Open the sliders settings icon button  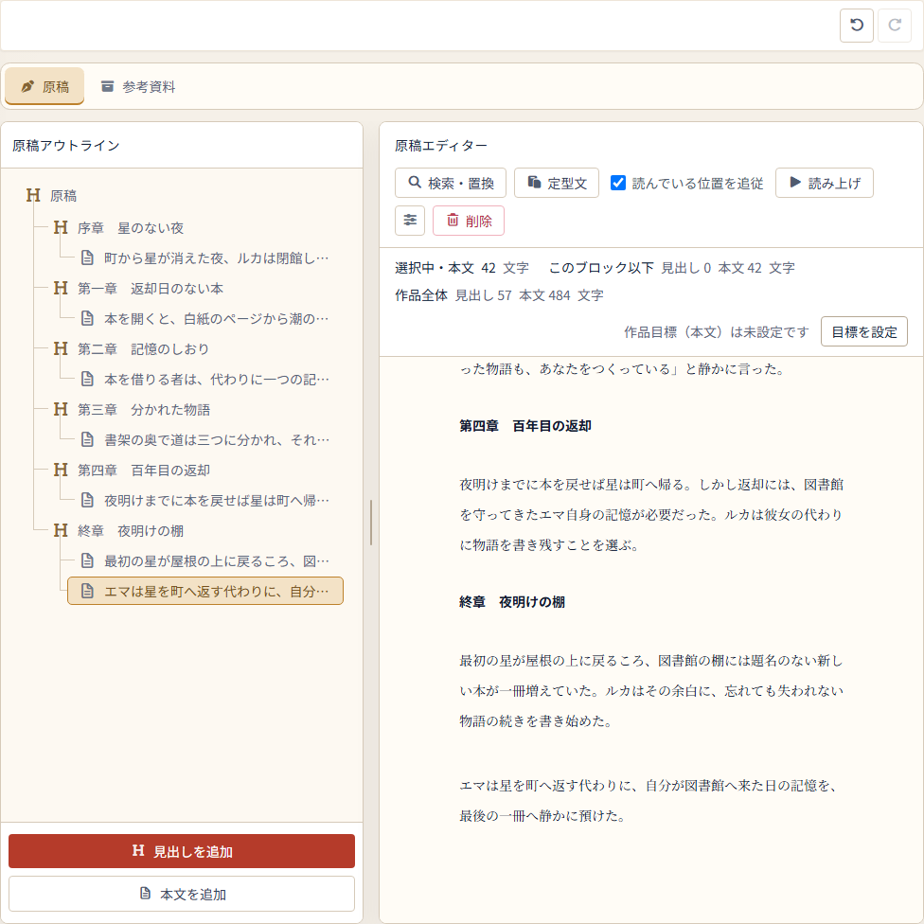coord(410,221)
